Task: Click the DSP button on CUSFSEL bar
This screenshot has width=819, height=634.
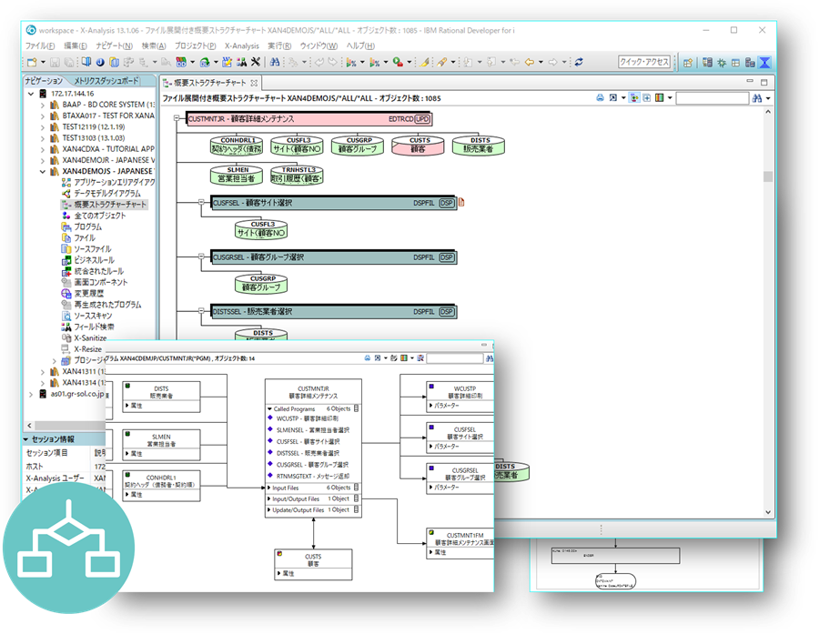Action: pos(447,203)
